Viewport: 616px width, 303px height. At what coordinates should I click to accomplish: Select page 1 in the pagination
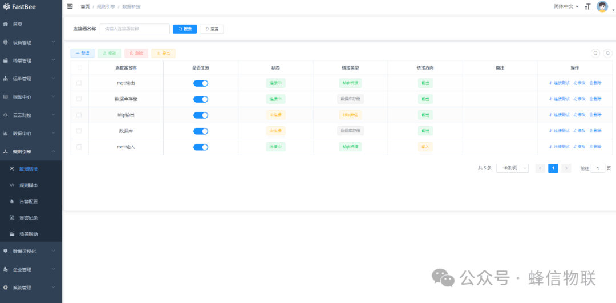coord(553,168)
